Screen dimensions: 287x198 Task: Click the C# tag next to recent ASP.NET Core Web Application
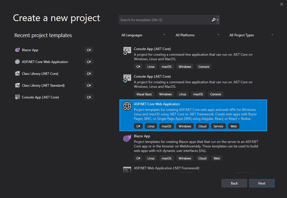tap(89, 62)
